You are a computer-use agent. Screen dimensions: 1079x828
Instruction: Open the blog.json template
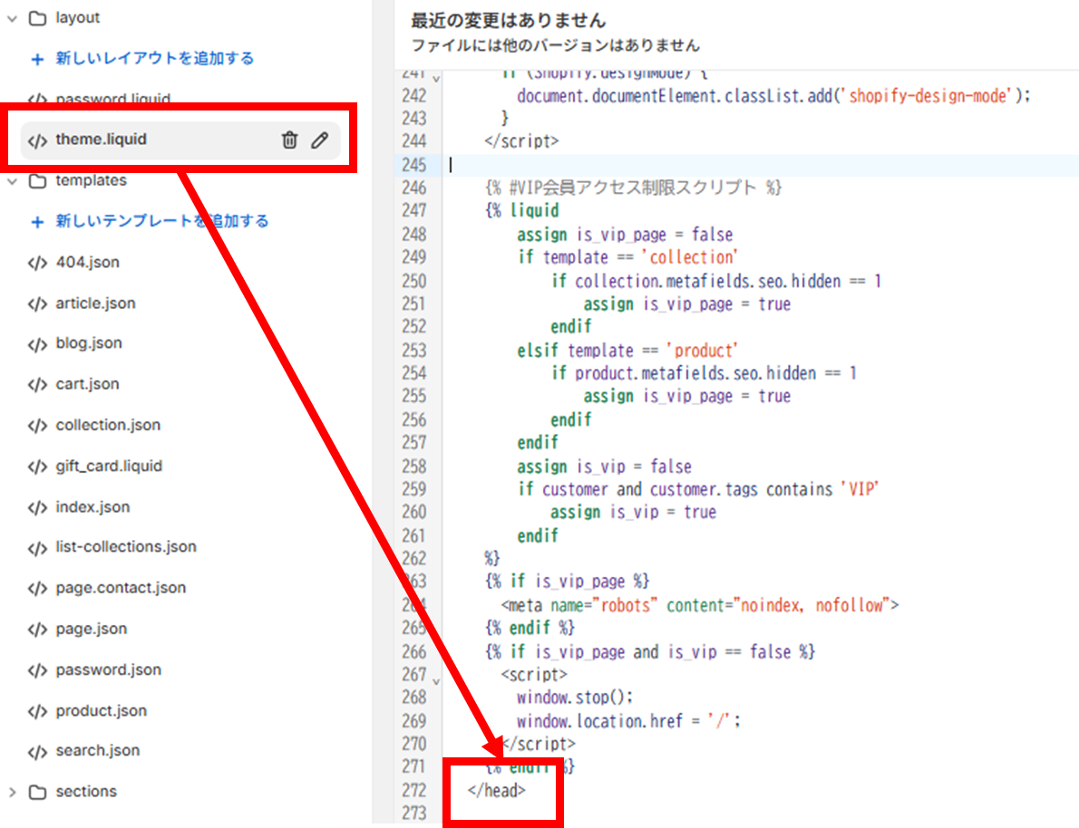coord(89,343)
